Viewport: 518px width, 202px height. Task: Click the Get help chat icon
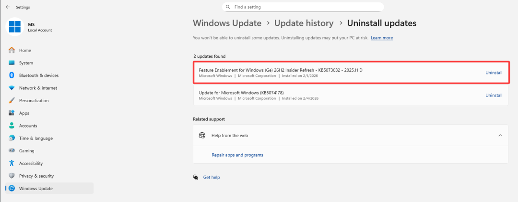(196, 177)
